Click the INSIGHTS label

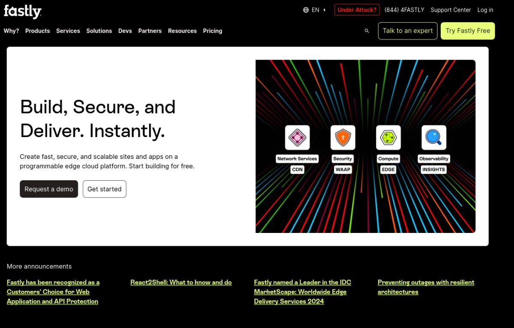(434, 170)
